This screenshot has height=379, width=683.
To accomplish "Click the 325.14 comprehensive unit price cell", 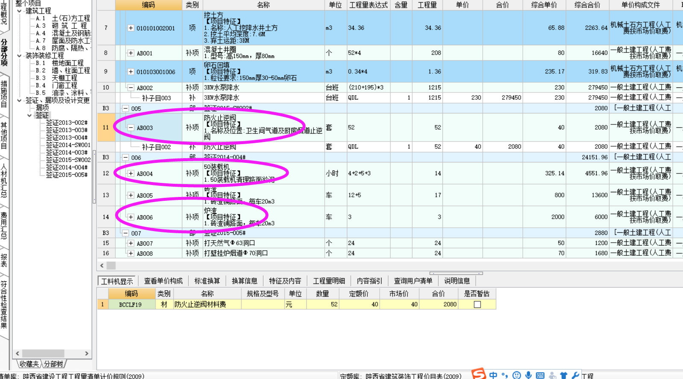I will tap(545, 174).
